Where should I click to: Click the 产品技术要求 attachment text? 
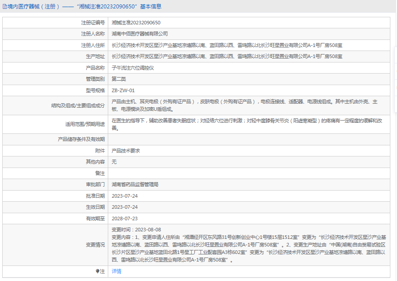pos(126,151)
